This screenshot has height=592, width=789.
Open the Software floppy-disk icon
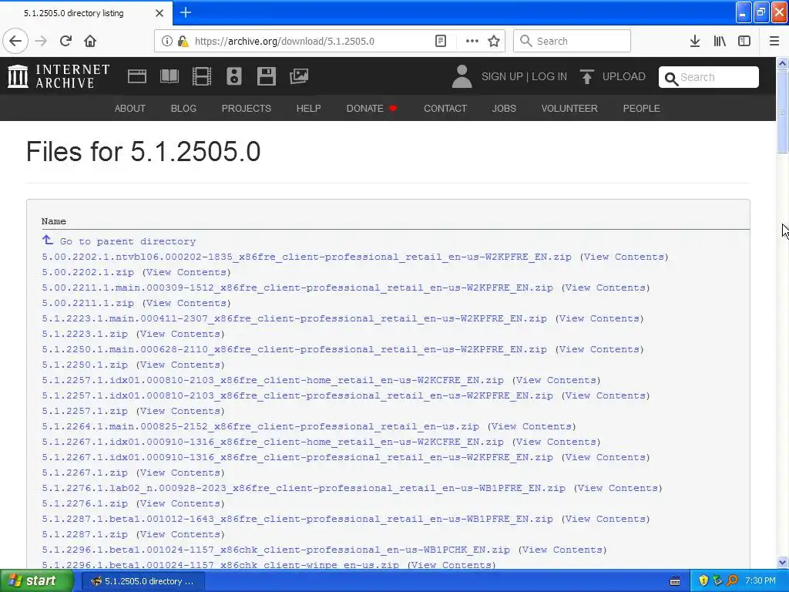266,76
